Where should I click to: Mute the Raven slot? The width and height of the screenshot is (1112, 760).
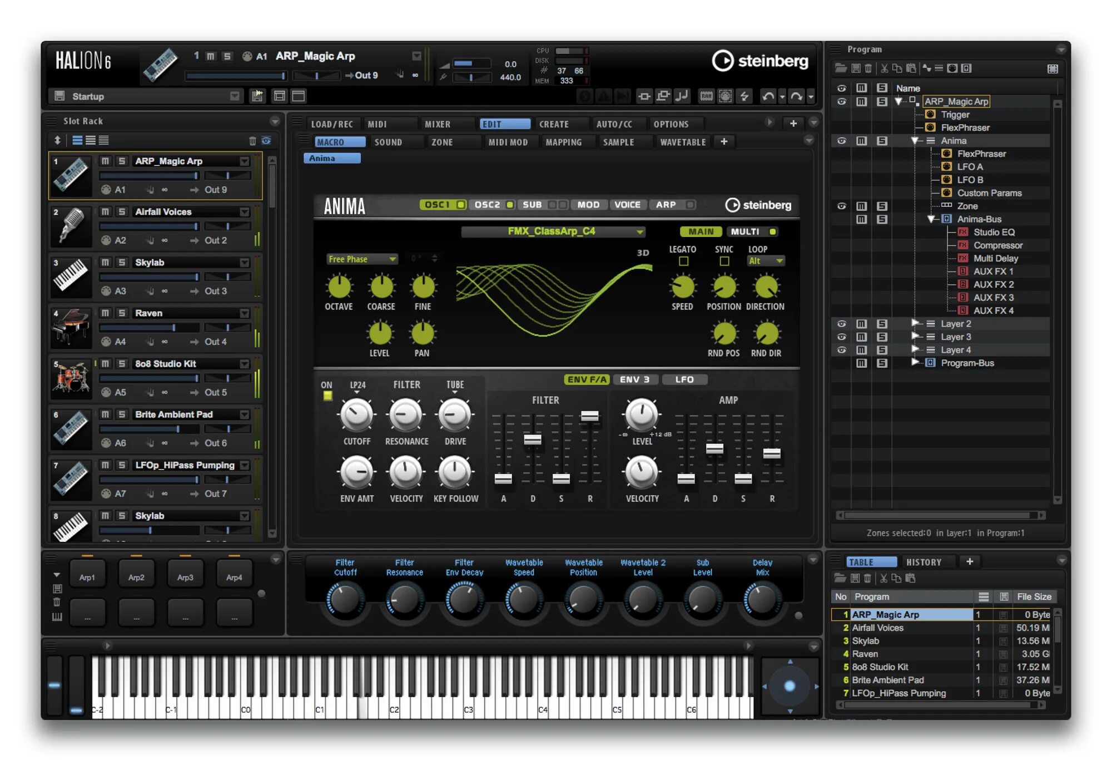click(x=105, y=313)
